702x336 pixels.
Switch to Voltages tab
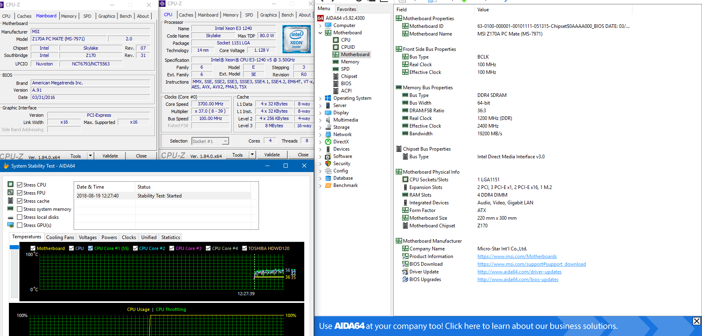point(88,237)
